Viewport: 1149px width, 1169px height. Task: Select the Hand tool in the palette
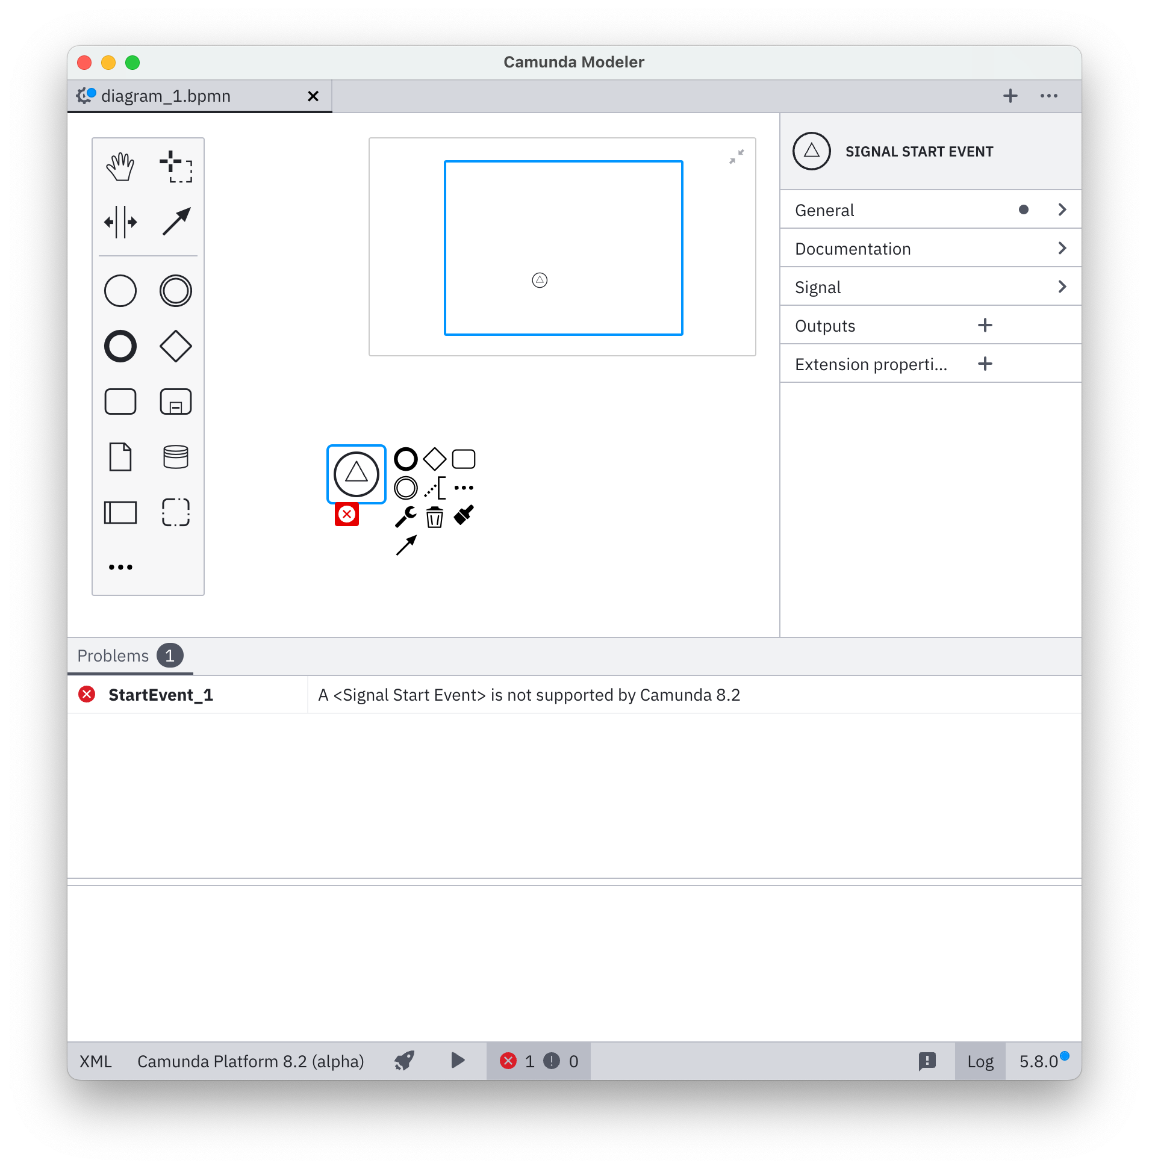[120, 168]
